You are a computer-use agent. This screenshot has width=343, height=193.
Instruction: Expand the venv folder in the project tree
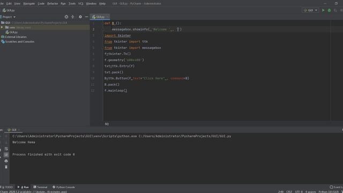2,27
